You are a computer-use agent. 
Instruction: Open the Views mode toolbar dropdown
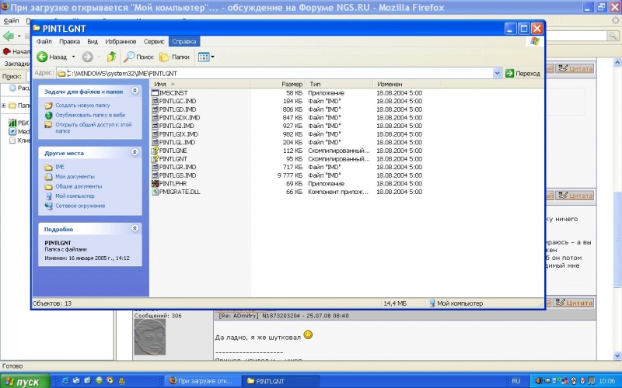click(x=205, y=57)
